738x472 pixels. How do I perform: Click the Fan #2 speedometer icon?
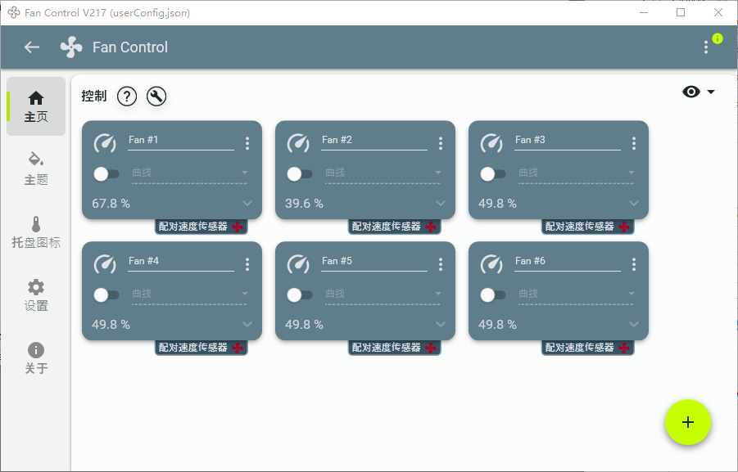coord(298,143)
